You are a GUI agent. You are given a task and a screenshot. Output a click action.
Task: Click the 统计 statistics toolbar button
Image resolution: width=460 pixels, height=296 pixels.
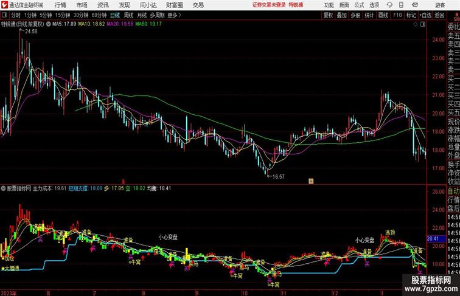pyautogui.click(x=369, y=15)
